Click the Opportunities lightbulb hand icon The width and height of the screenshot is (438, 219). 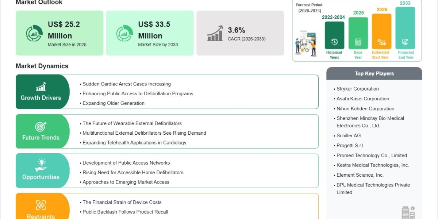point(41,165)
